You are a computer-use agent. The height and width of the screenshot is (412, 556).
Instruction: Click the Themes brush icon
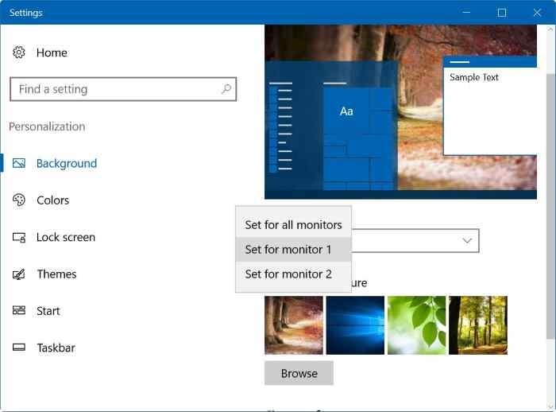point(19,274)
